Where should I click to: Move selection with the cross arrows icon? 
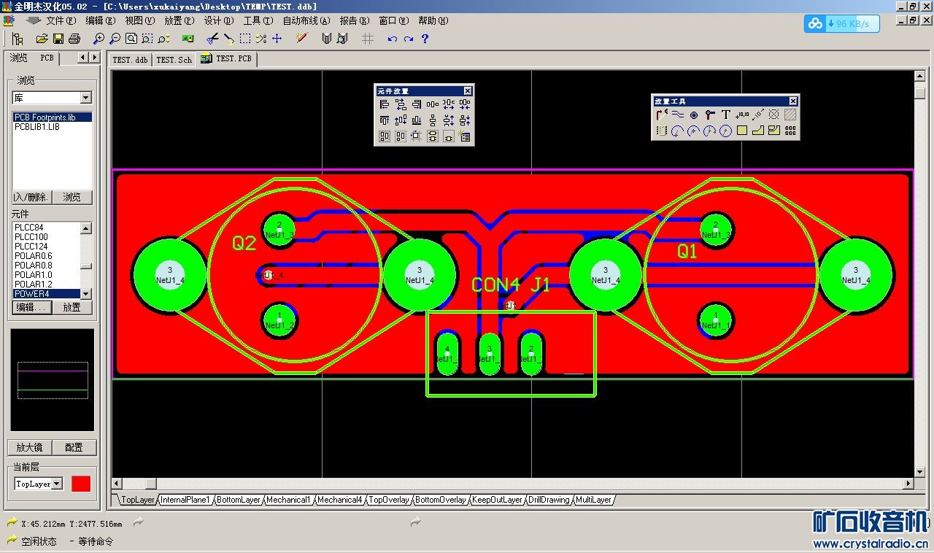point(277,39)
